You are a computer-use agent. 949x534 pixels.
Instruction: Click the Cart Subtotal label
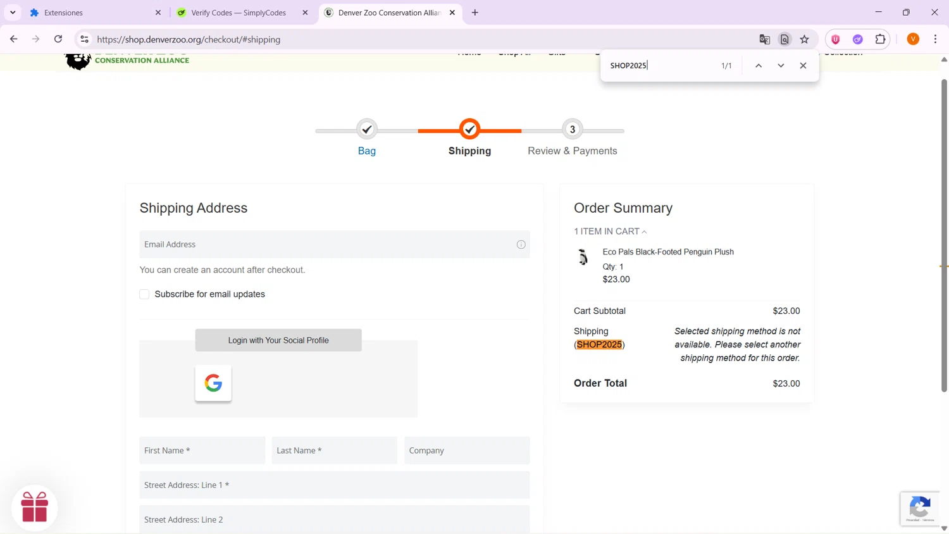(x=600, y=311)
